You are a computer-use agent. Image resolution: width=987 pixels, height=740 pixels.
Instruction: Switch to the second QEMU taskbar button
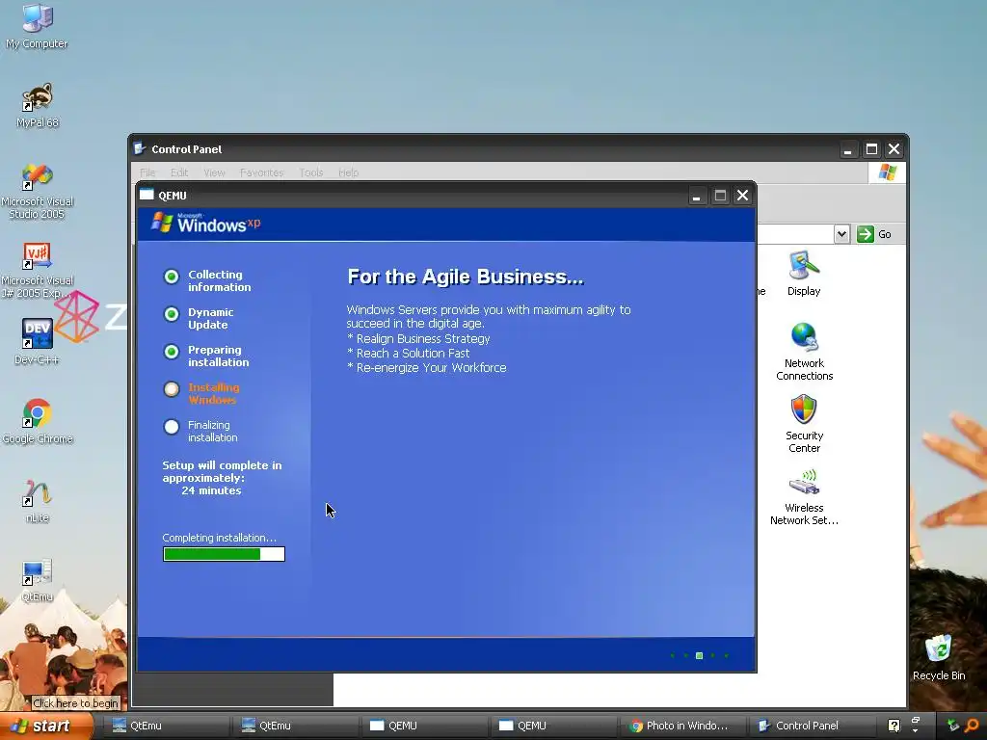pyautogui.click(x=552, y=726)
